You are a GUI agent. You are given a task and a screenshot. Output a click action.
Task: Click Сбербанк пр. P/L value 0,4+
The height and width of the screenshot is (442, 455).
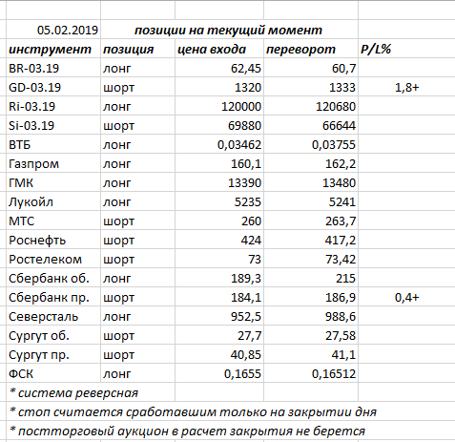(x=406, y=297)
